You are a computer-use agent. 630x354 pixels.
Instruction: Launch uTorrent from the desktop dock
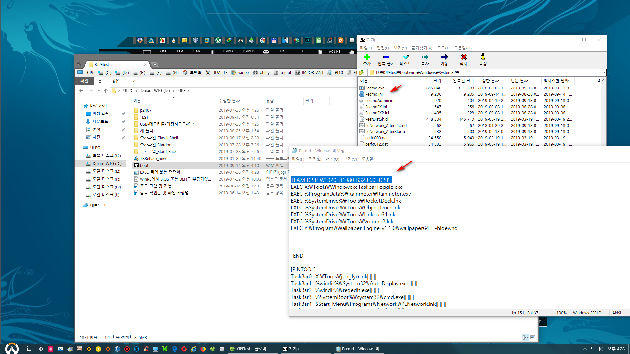pyautogui.click(x=218, y=40)
